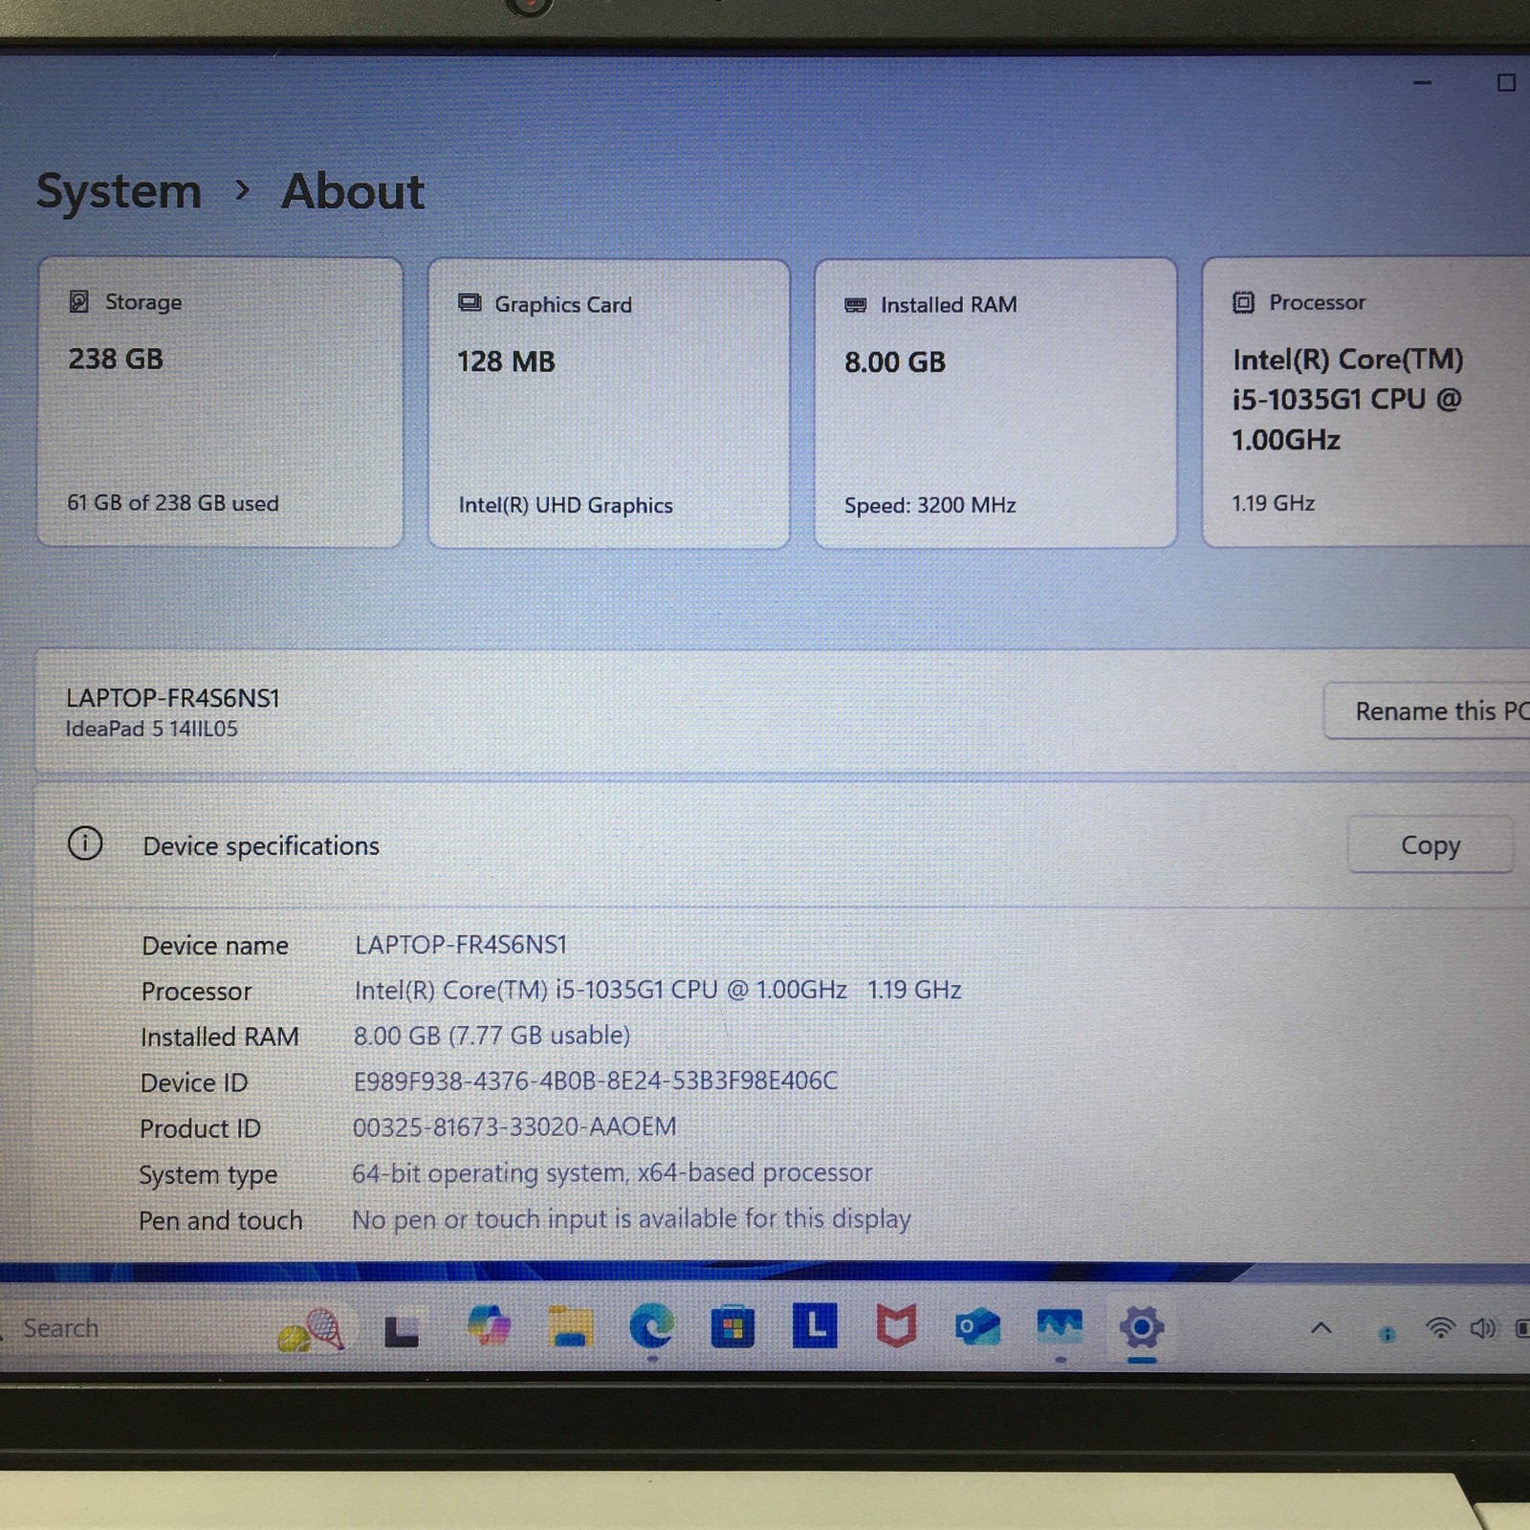Open Outlook from the taskbar
The image size is (1530, 1530).
(977, 1327)
